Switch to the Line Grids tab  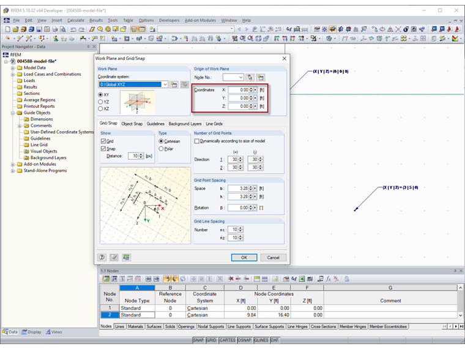214,124
